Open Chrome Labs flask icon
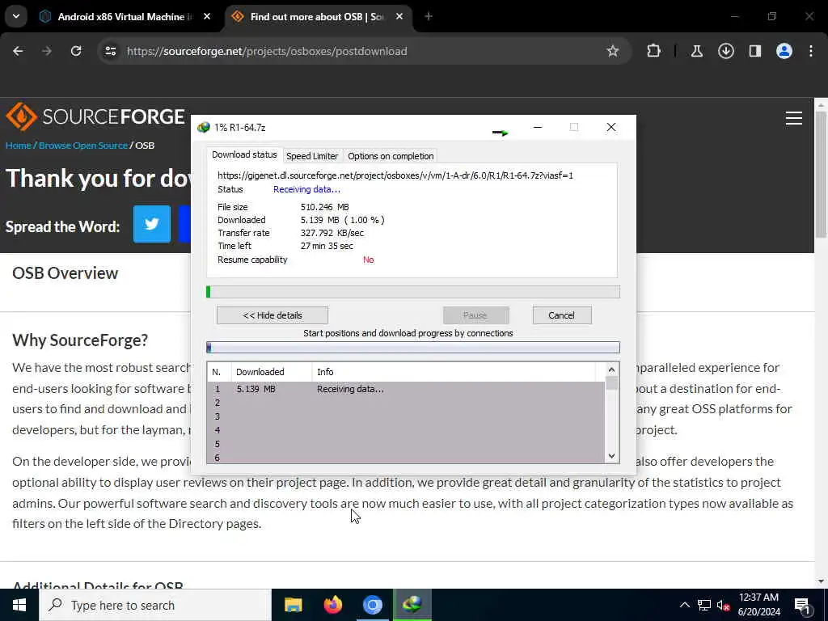This screenshot has height=621, width=828. 697,51
